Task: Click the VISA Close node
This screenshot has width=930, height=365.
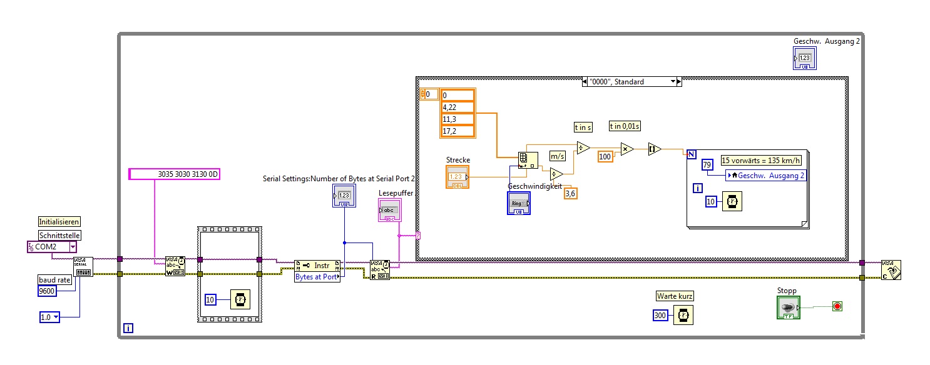Action: point(891,270)
